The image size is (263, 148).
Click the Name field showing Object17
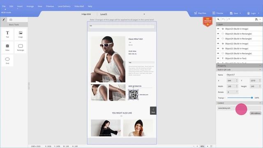tap(244, 75)
